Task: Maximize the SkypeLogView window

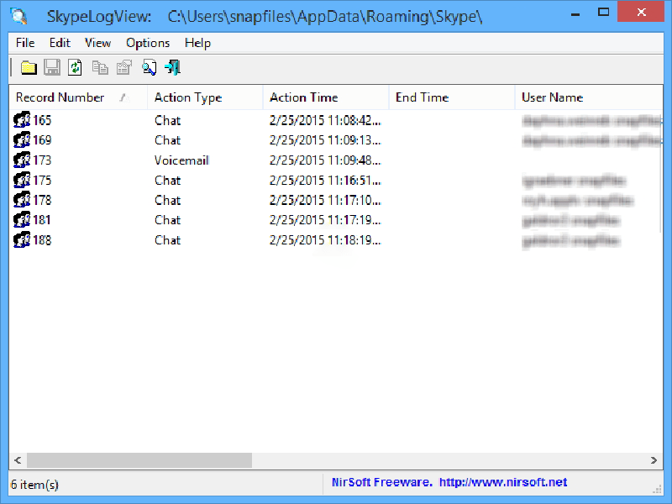Action: 603,12
